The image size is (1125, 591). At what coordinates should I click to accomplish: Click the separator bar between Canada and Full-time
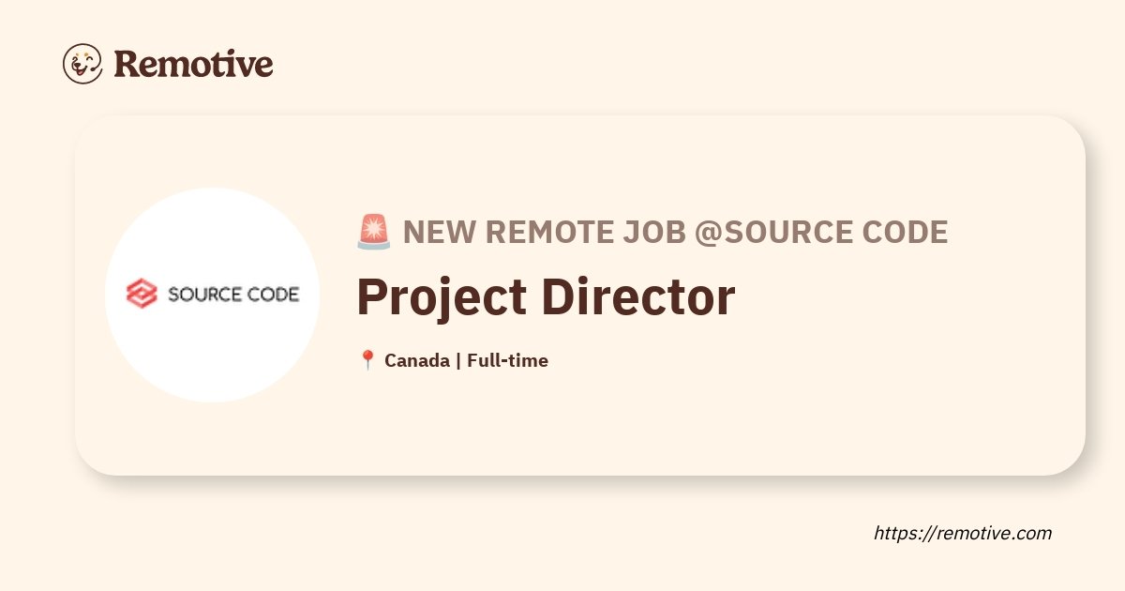point(458,360)
